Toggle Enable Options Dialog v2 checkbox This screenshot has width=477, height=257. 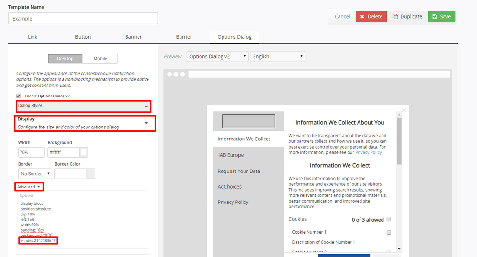tap(18, 96)
